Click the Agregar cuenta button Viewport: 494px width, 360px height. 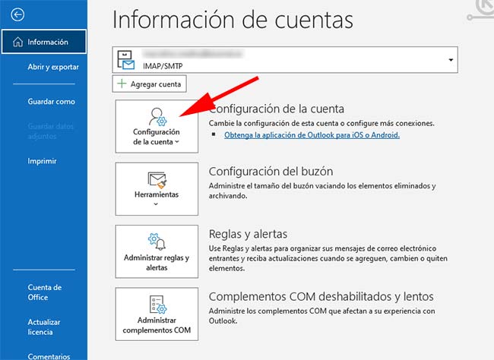(149, 84)
